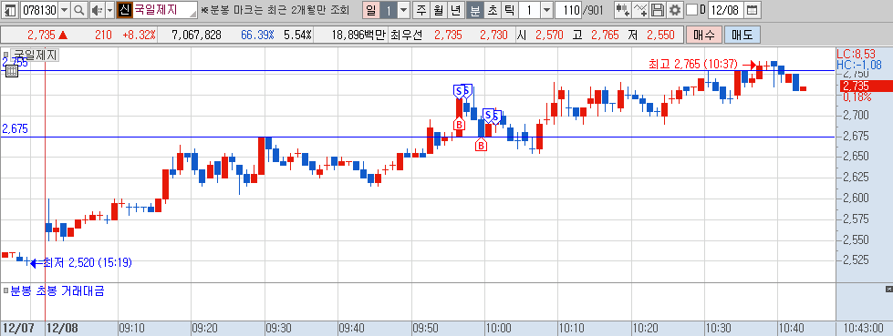Switch chart to daily (일) period
Viewport: 893px width, 336px height.
371,10
